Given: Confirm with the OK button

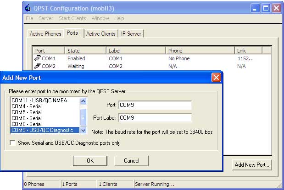Looking at the screenshot, I should click(x=90, y=161).
